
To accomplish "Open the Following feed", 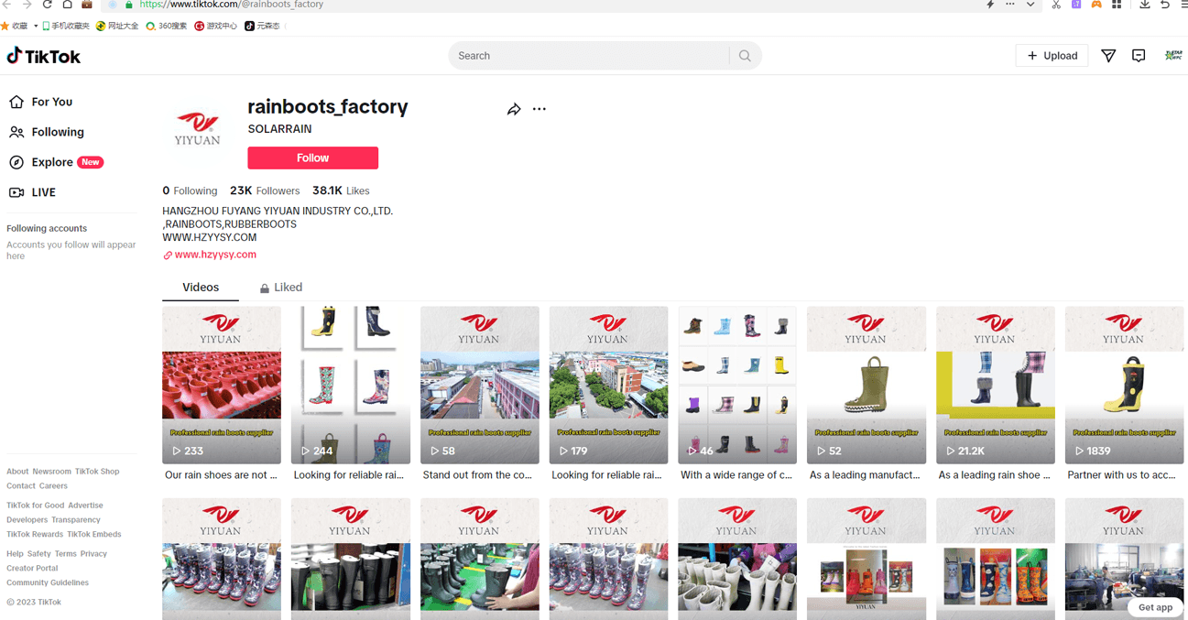I will [47, 132].
